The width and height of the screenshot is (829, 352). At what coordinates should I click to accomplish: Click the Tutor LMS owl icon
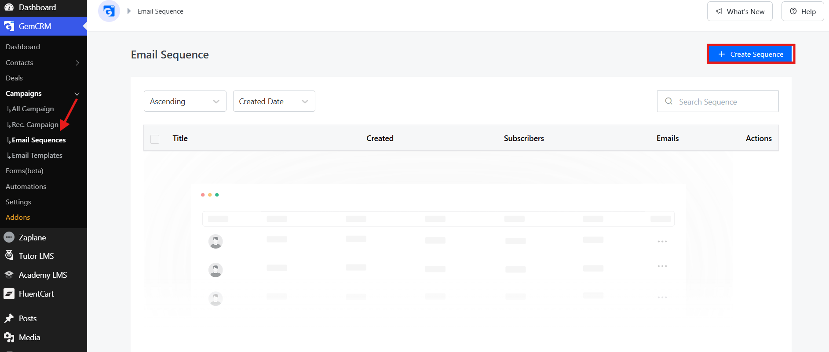(9, 255)
